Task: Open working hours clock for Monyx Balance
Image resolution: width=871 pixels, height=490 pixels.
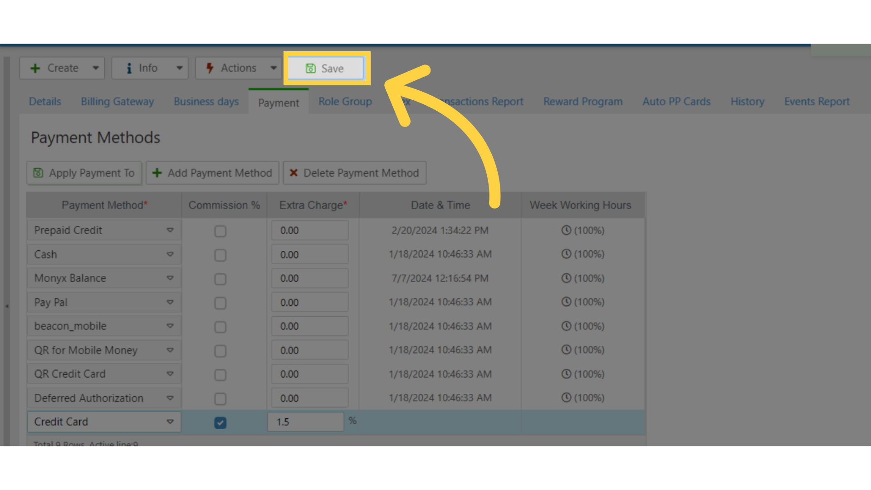Action: (x=566, y=278)
